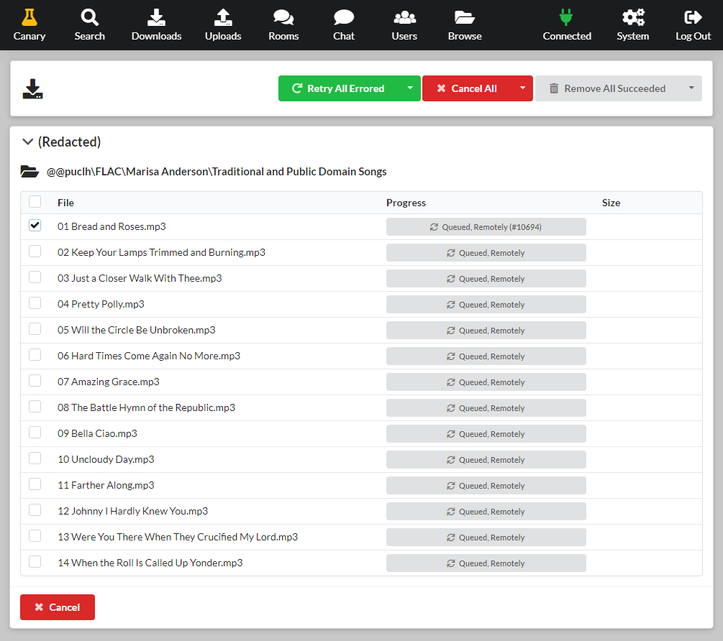Click the progress bar for 09 Bella Ciao.mp3
Image resolution: width=723 pixels, height=641 pixels.
486,433
